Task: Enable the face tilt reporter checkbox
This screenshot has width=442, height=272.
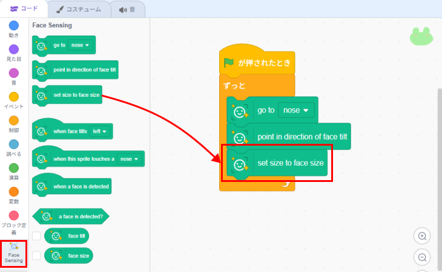Action: (x=36, y=236)
